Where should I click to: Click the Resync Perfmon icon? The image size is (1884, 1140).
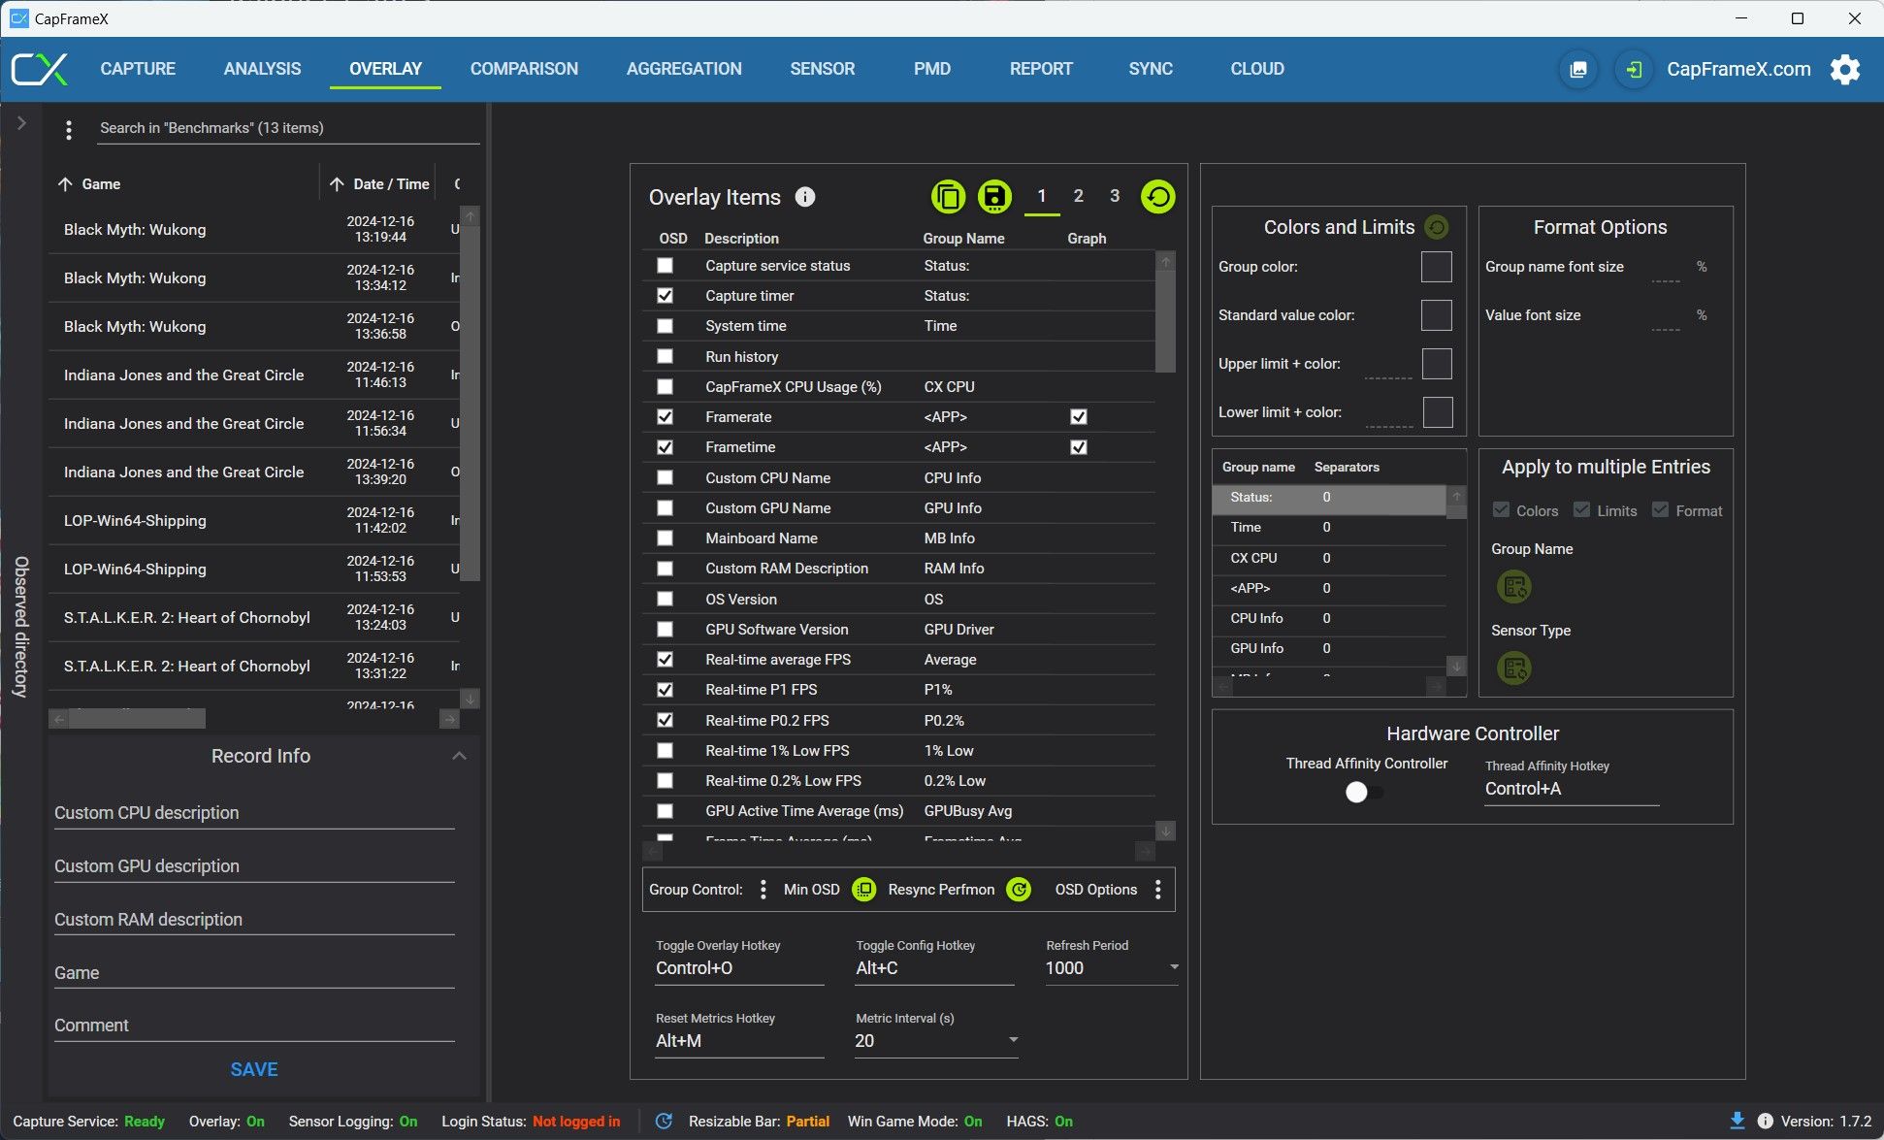[x=1019, y=890]
